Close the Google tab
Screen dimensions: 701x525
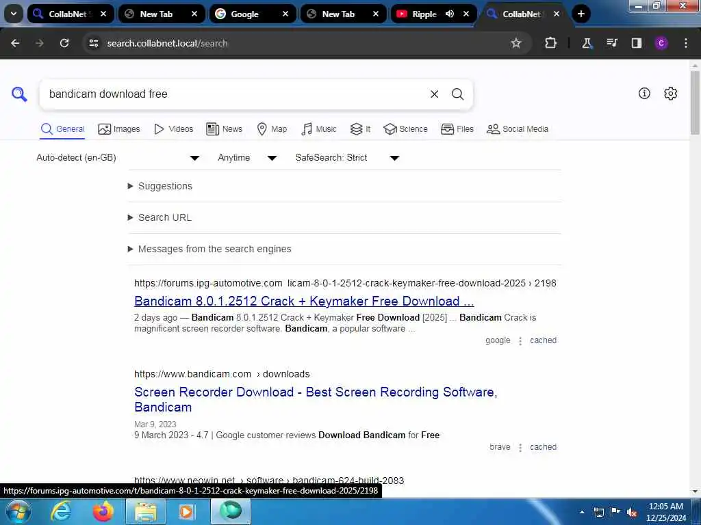(x=285, y=14)
